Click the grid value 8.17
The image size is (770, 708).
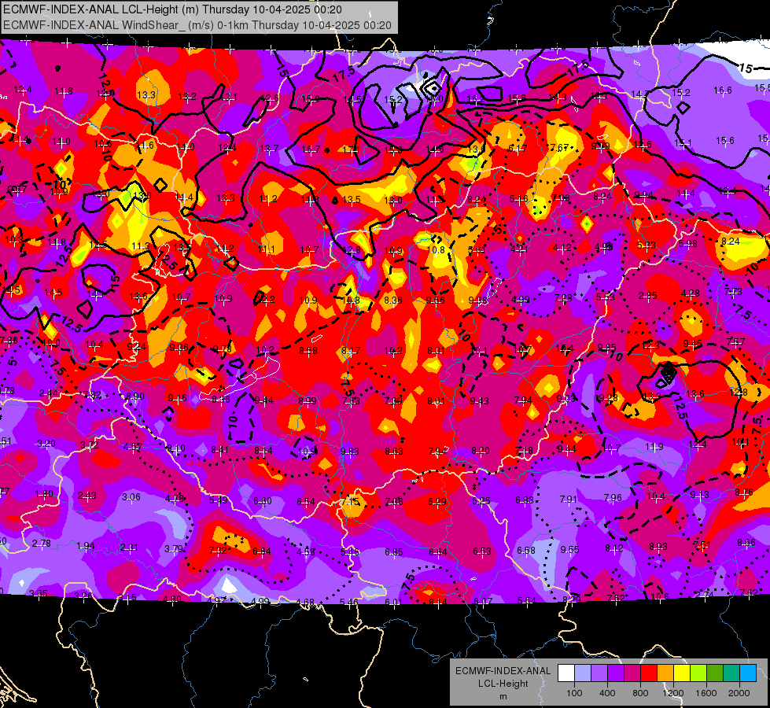pos(351,351)
